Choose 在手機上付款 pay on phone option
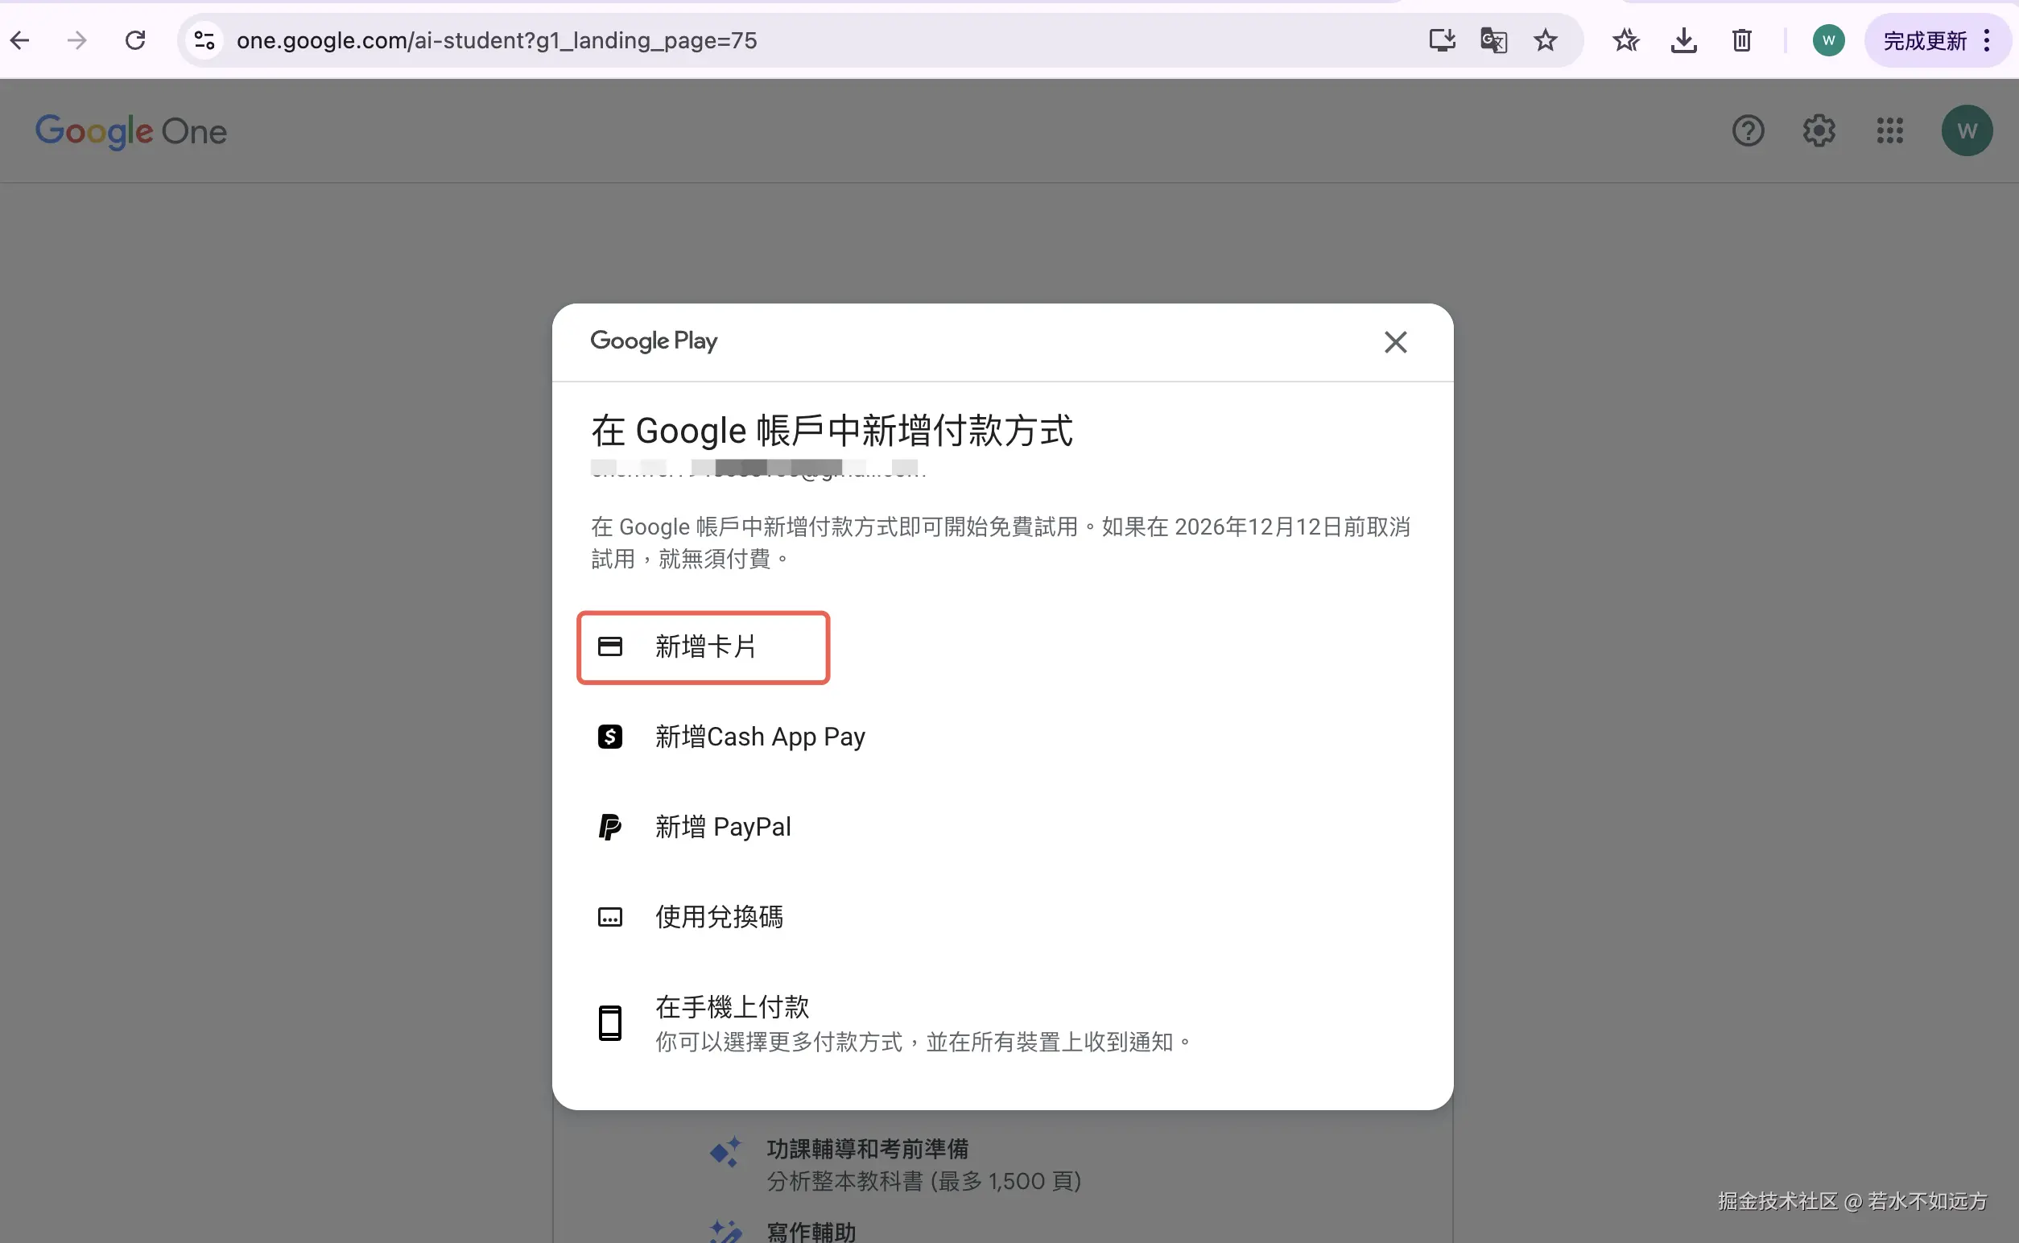 pos(732,1007)
